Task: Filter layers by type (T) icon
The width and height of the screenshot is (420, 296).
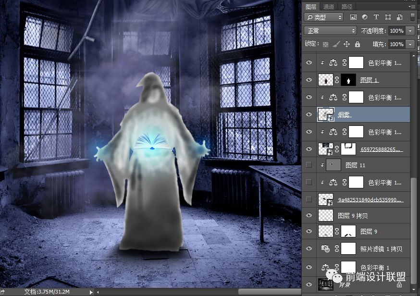Action: tap(376, 17)
